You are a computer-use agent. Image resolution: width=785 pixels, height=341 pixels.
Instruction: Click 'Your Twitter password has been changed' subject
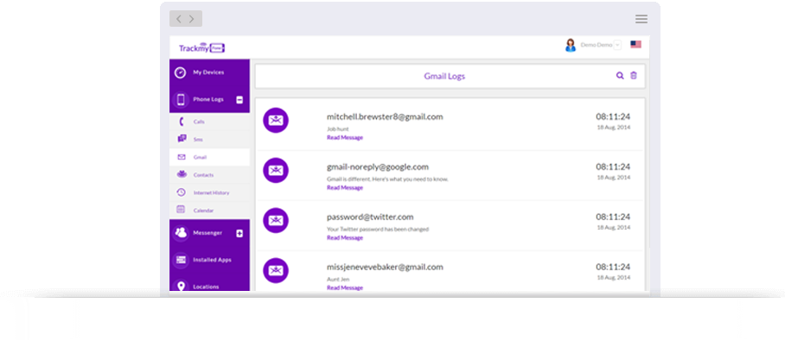pos(378,229)
